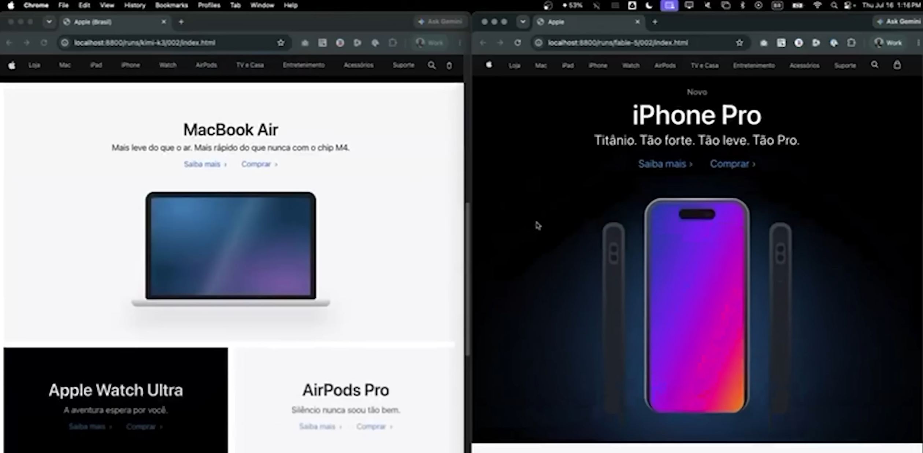Click Saiba mais under AirPods Pro
The height and width of the screenshot is (453, 923).
click(320, 427)
